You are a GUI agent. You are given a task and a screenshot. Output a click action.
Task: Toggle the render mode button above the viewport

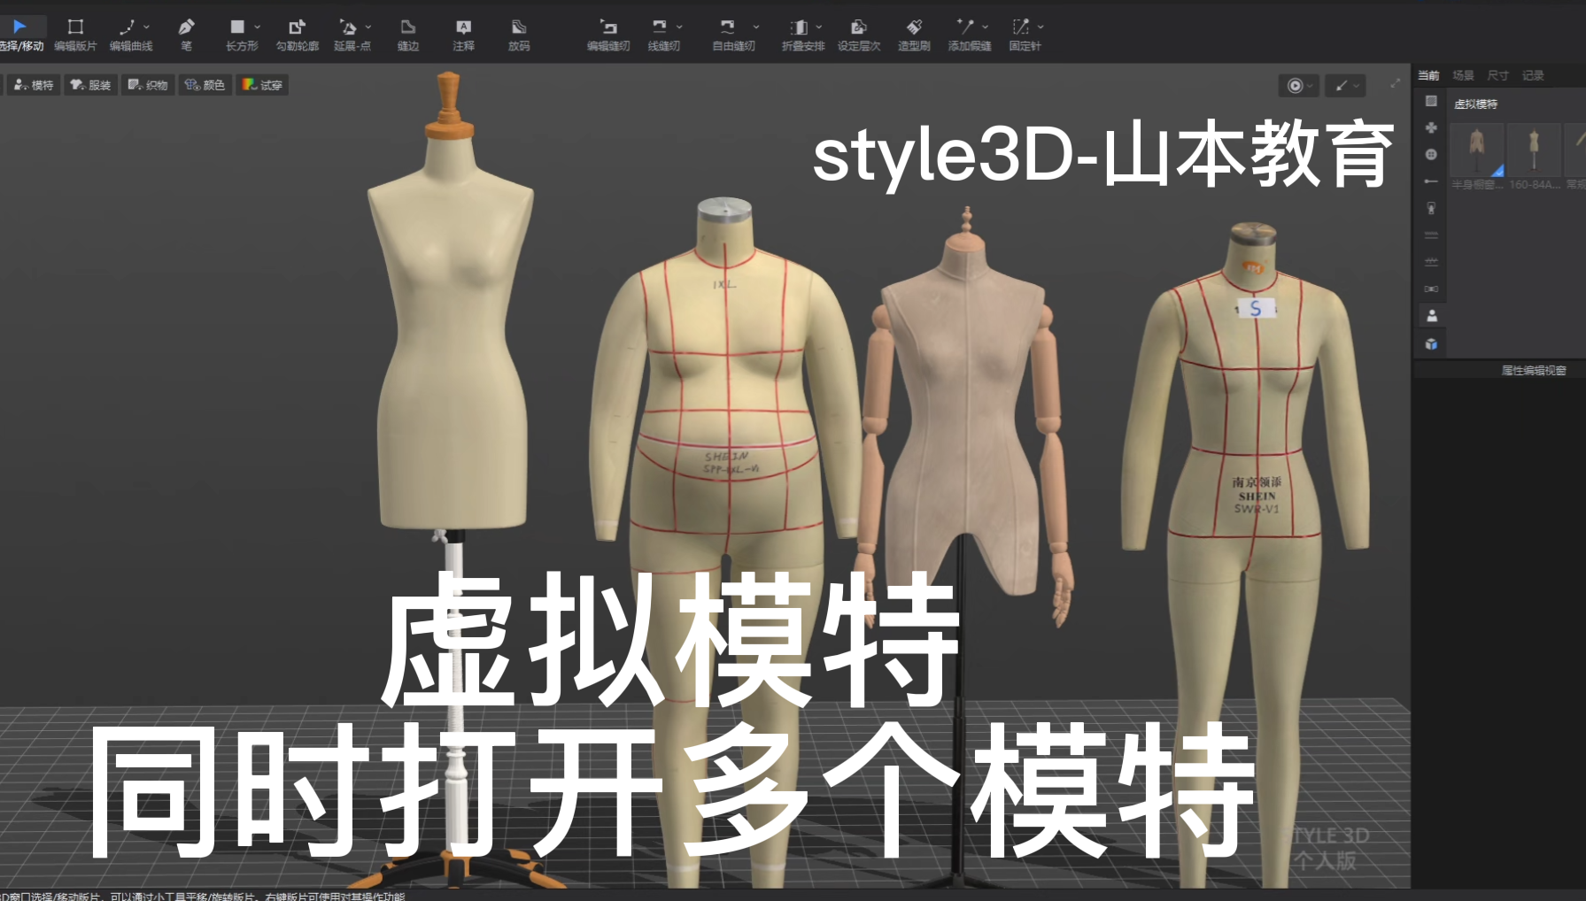[1296, 85]
